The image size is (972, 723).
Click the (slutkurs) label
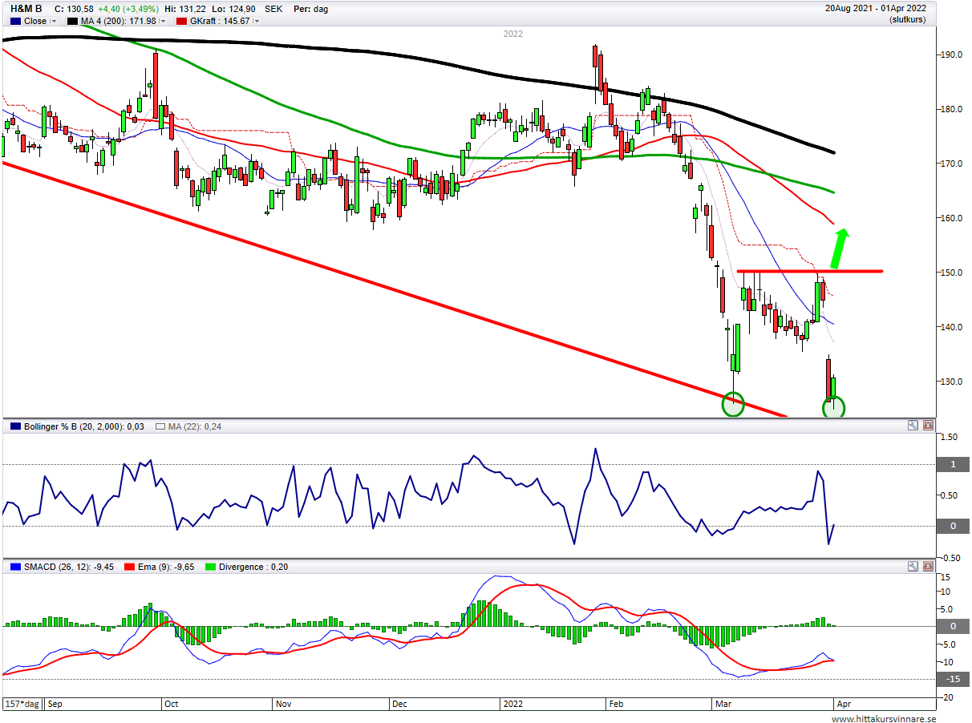click(907, 20)
